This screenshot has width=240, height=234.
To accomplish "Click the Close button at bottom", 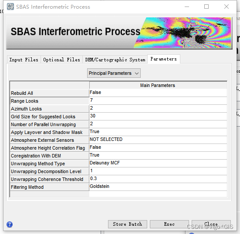I will click(211, 224).
